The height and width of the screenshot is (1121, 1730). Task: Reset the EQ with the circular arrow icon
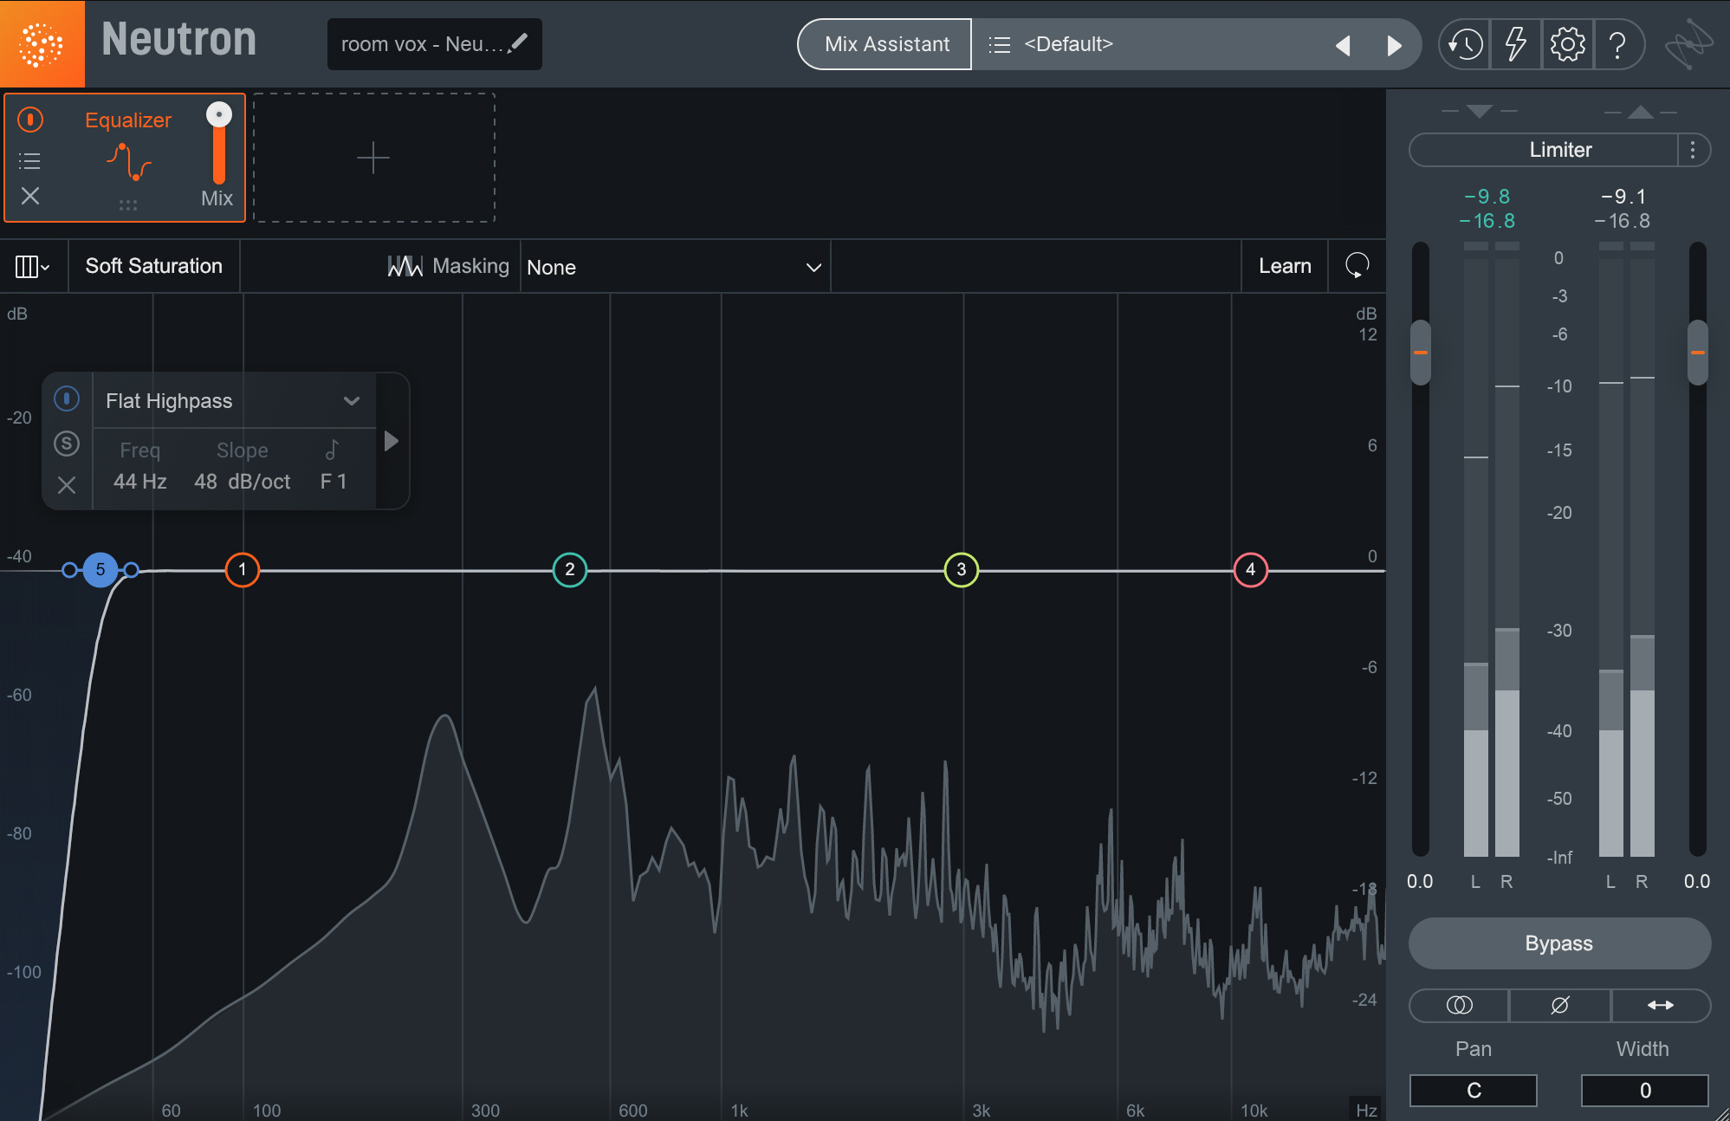(x=1357, y=266)
